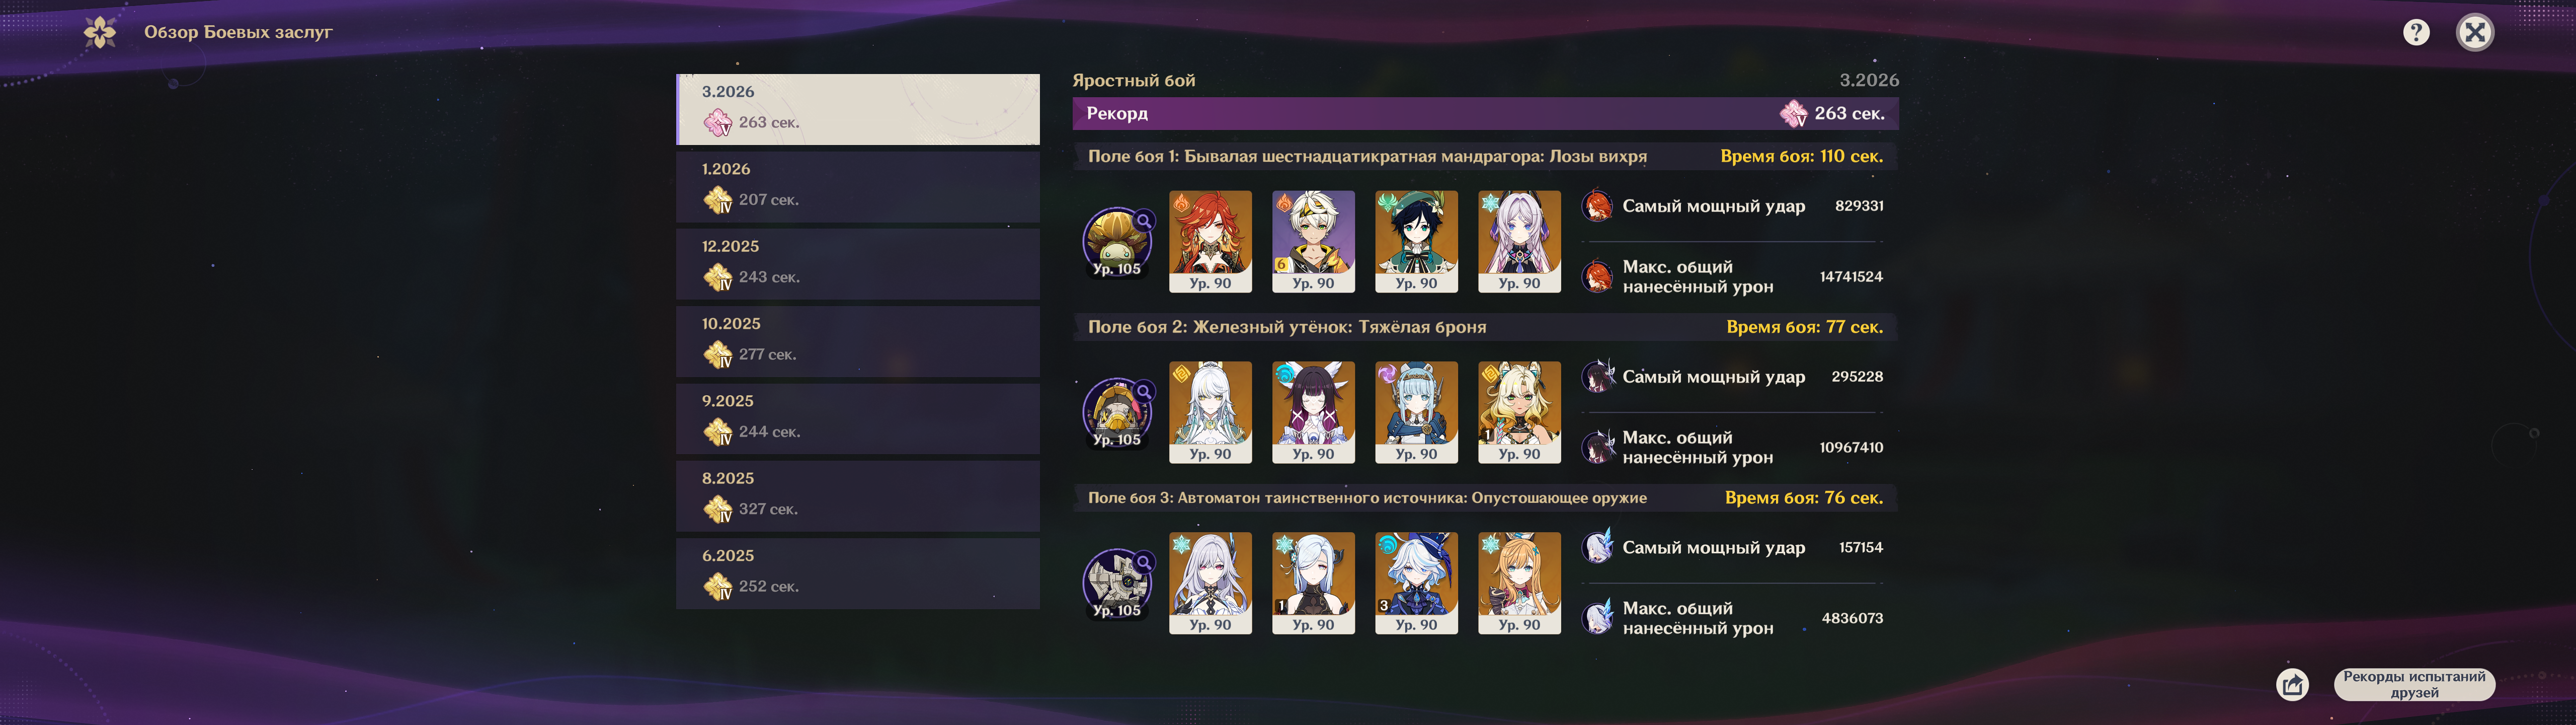2576x725 pixels.
Task: Select the red-haired character portrait in battlefield 1
Action: (x=1210, y=241)
